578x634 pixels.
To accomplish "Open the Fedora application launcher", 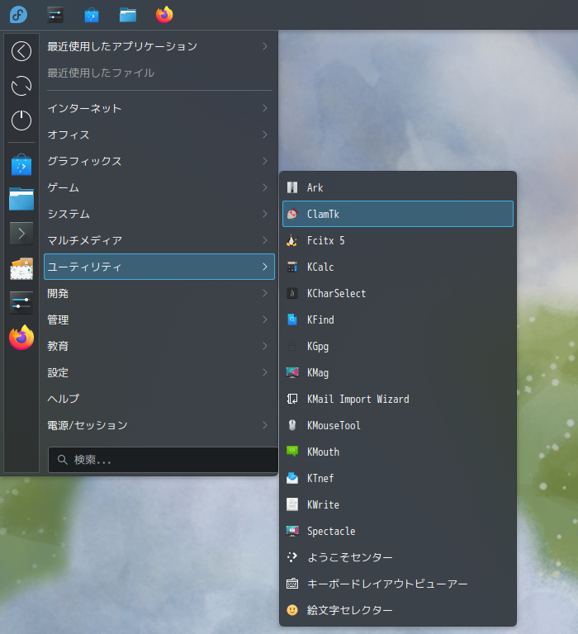I will (18, 15).
